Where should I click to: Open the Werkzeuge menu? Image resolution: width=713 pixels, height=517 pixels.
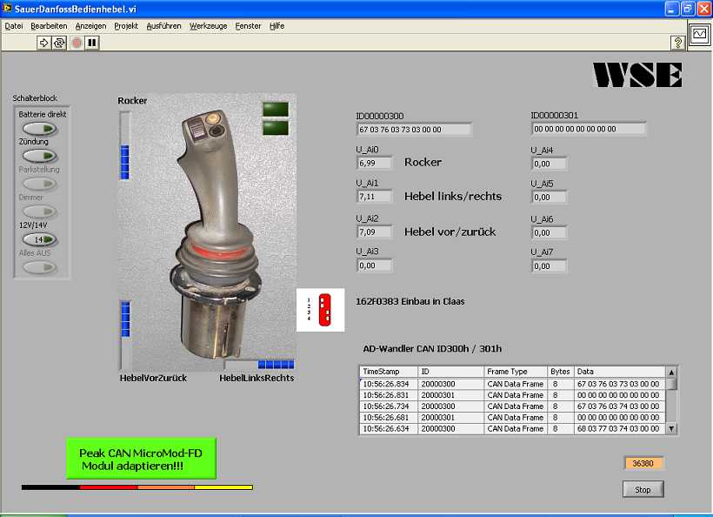209,26
